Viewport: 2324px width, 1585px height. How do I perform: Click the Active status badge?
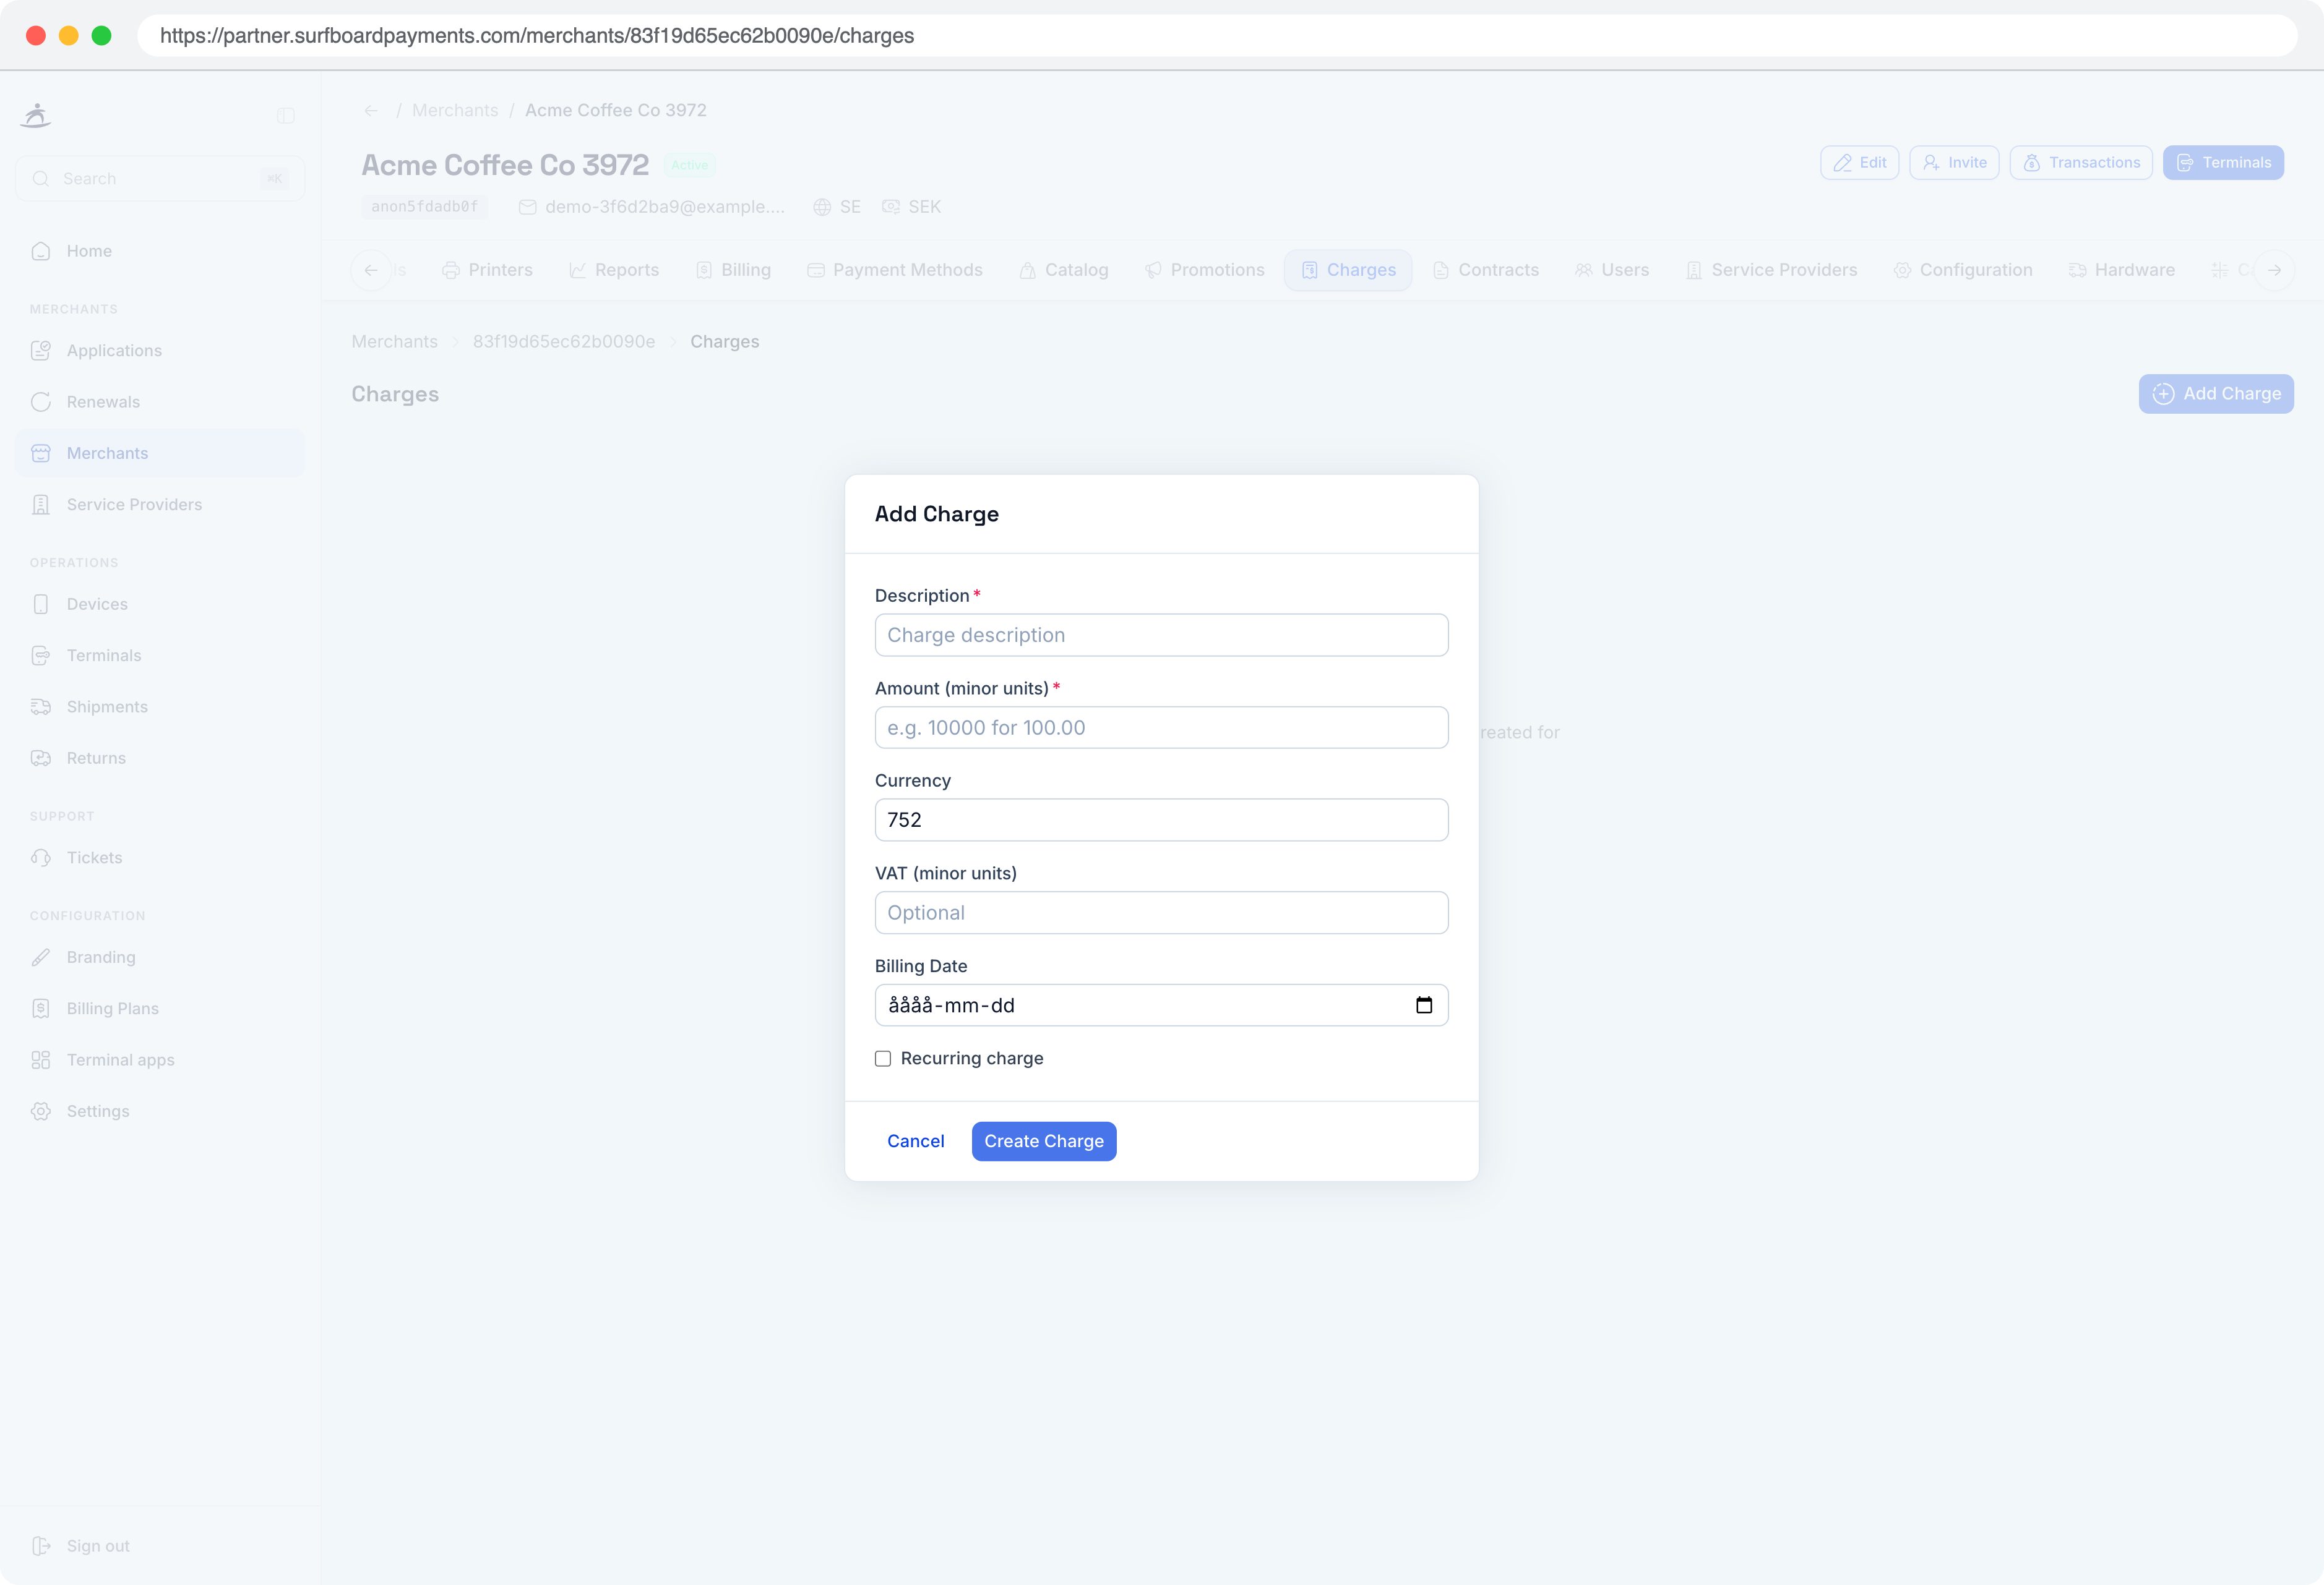[x=690, y=165]
